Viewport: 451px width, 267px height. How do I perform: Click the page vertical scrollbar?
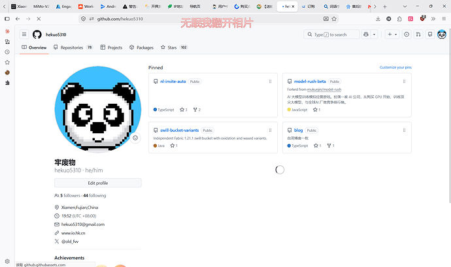[x=450, y=115]
